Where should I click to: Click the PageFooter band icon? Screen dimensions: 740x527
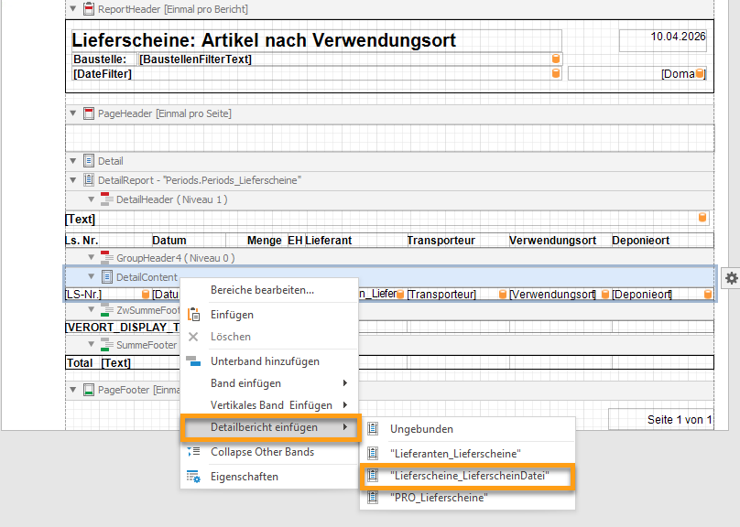[88, 390]
